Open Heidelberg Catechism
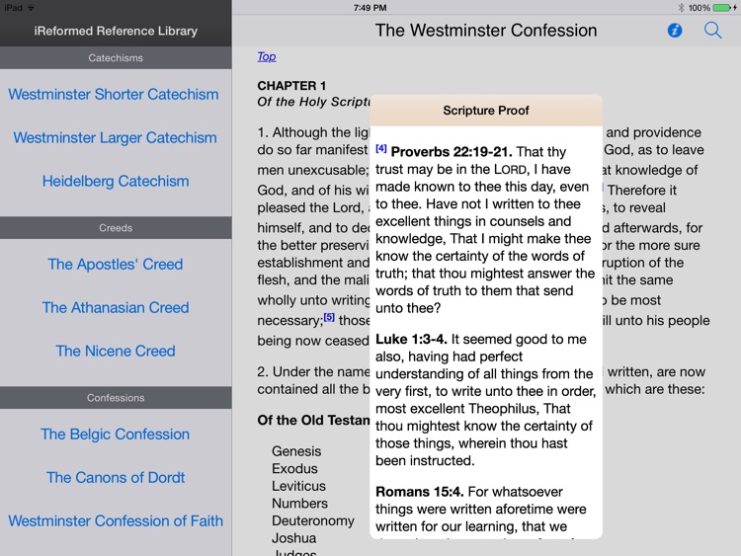This screenshot has width=741, height=556. (x=116, y=182)
